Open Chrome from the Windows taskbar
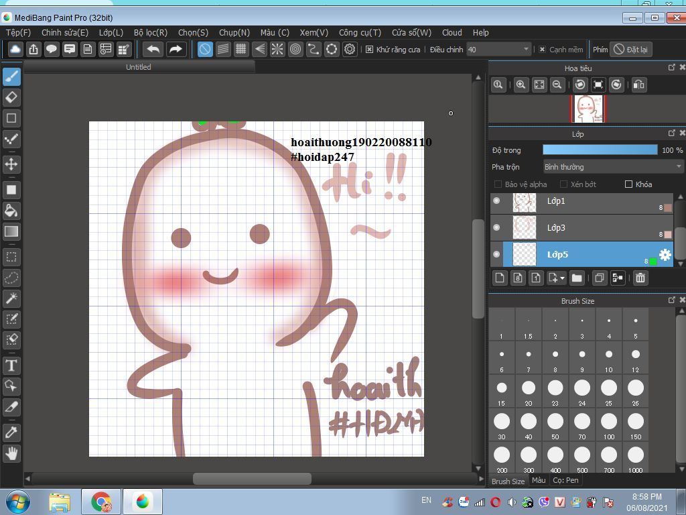Screen dimensions: 686x515 (101, 502)
